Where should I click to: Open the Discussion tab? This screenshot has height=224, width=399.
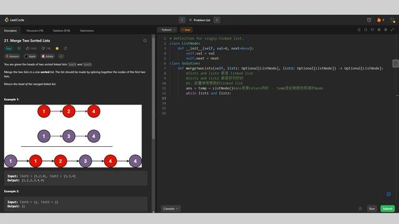pos(35,30)
